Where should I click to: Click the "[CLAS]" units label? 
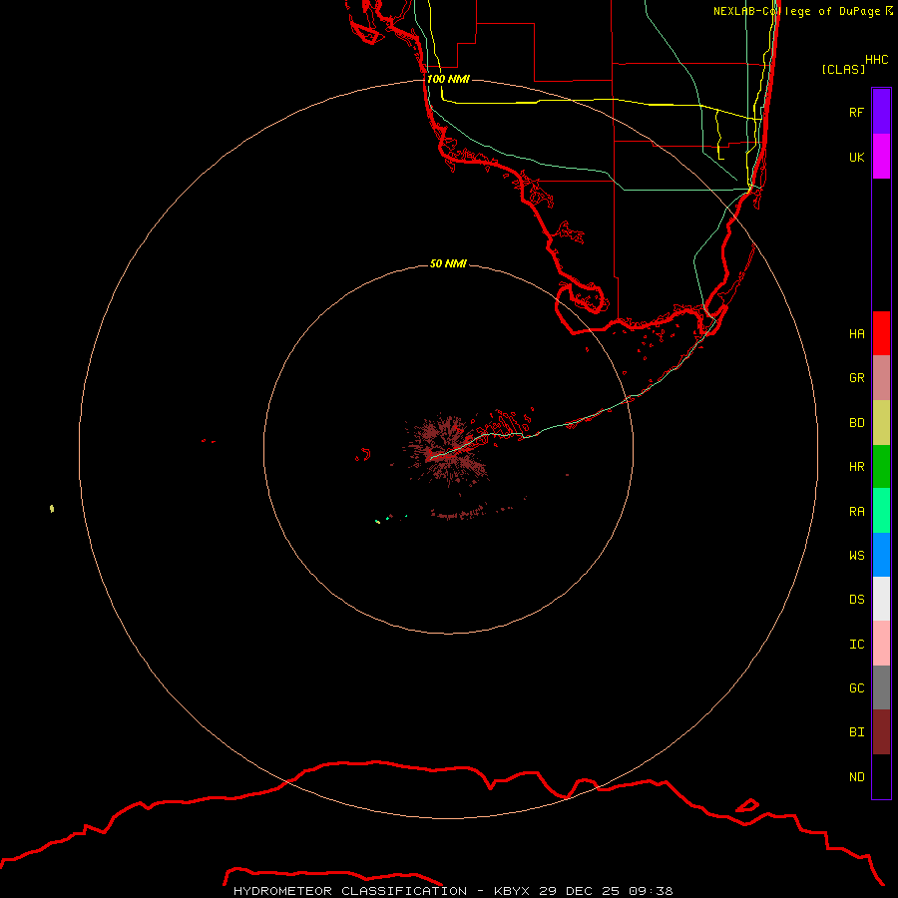coord(843,69)
